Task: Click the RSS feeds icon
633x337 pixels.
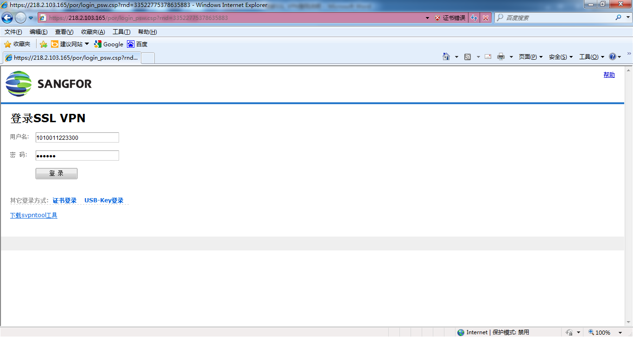Action: (468, 57)
